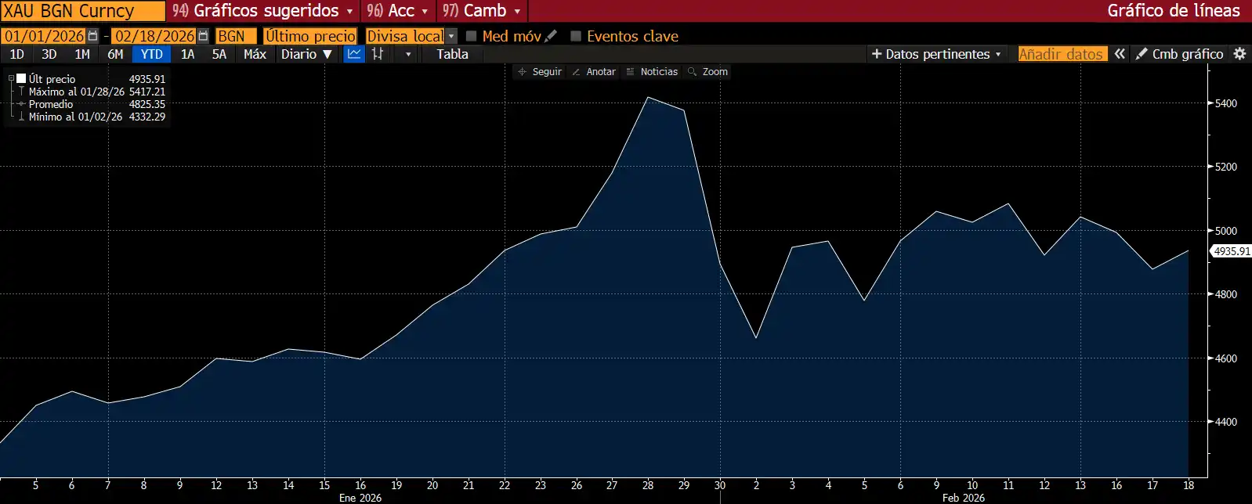Click the XAU BGN Curncy security field
The height and width of the screenshot is (504, 1252).
(82, 11)
